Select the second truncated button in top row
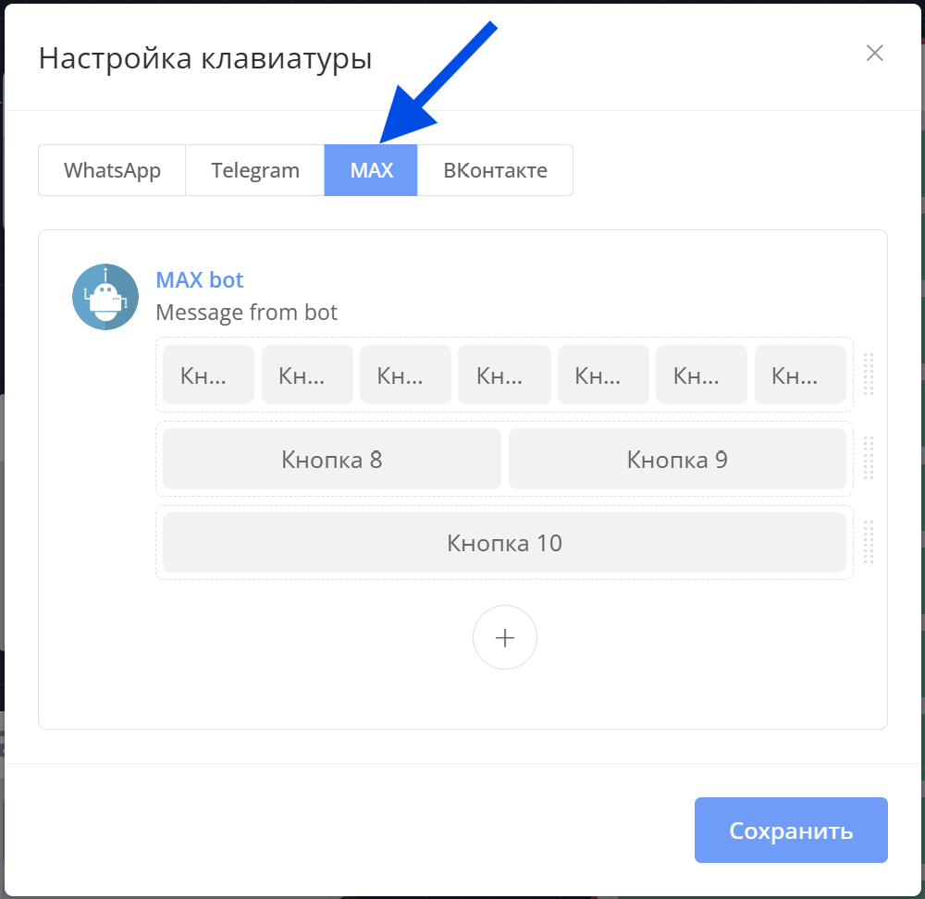This screenshot has height=899, width=925. [307, 375]
